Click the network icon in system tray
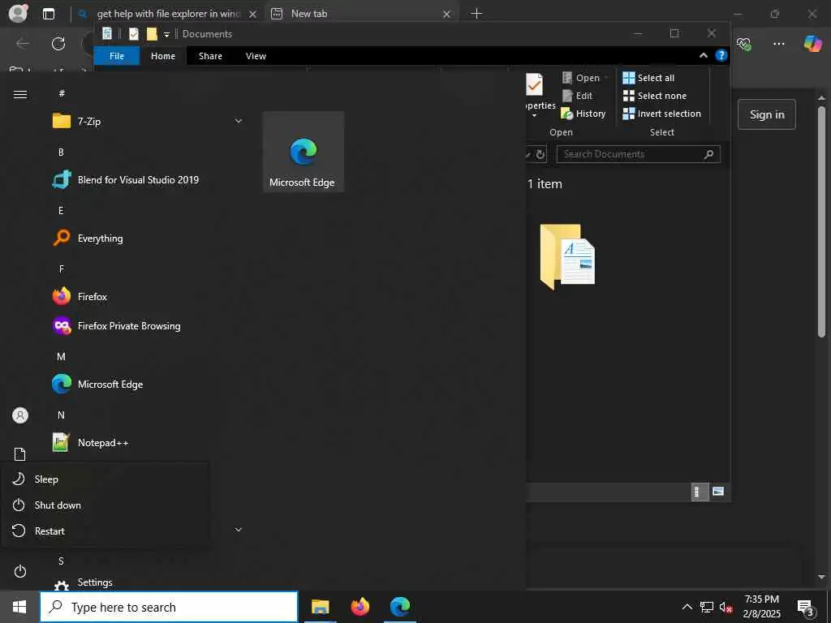The image size is (831, 623). pyautogui.click(x=707, y=607)
